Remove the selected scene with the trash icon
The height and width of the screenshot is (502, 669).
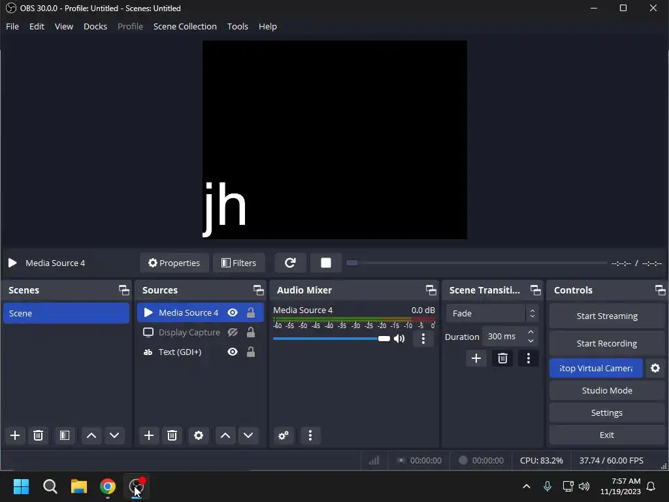pos(38,435)
